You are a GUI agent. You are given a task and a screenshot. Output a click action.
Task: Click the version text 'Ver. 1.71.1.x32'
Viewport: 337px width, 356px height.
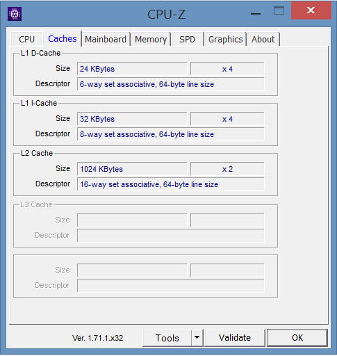click(97, 338)
